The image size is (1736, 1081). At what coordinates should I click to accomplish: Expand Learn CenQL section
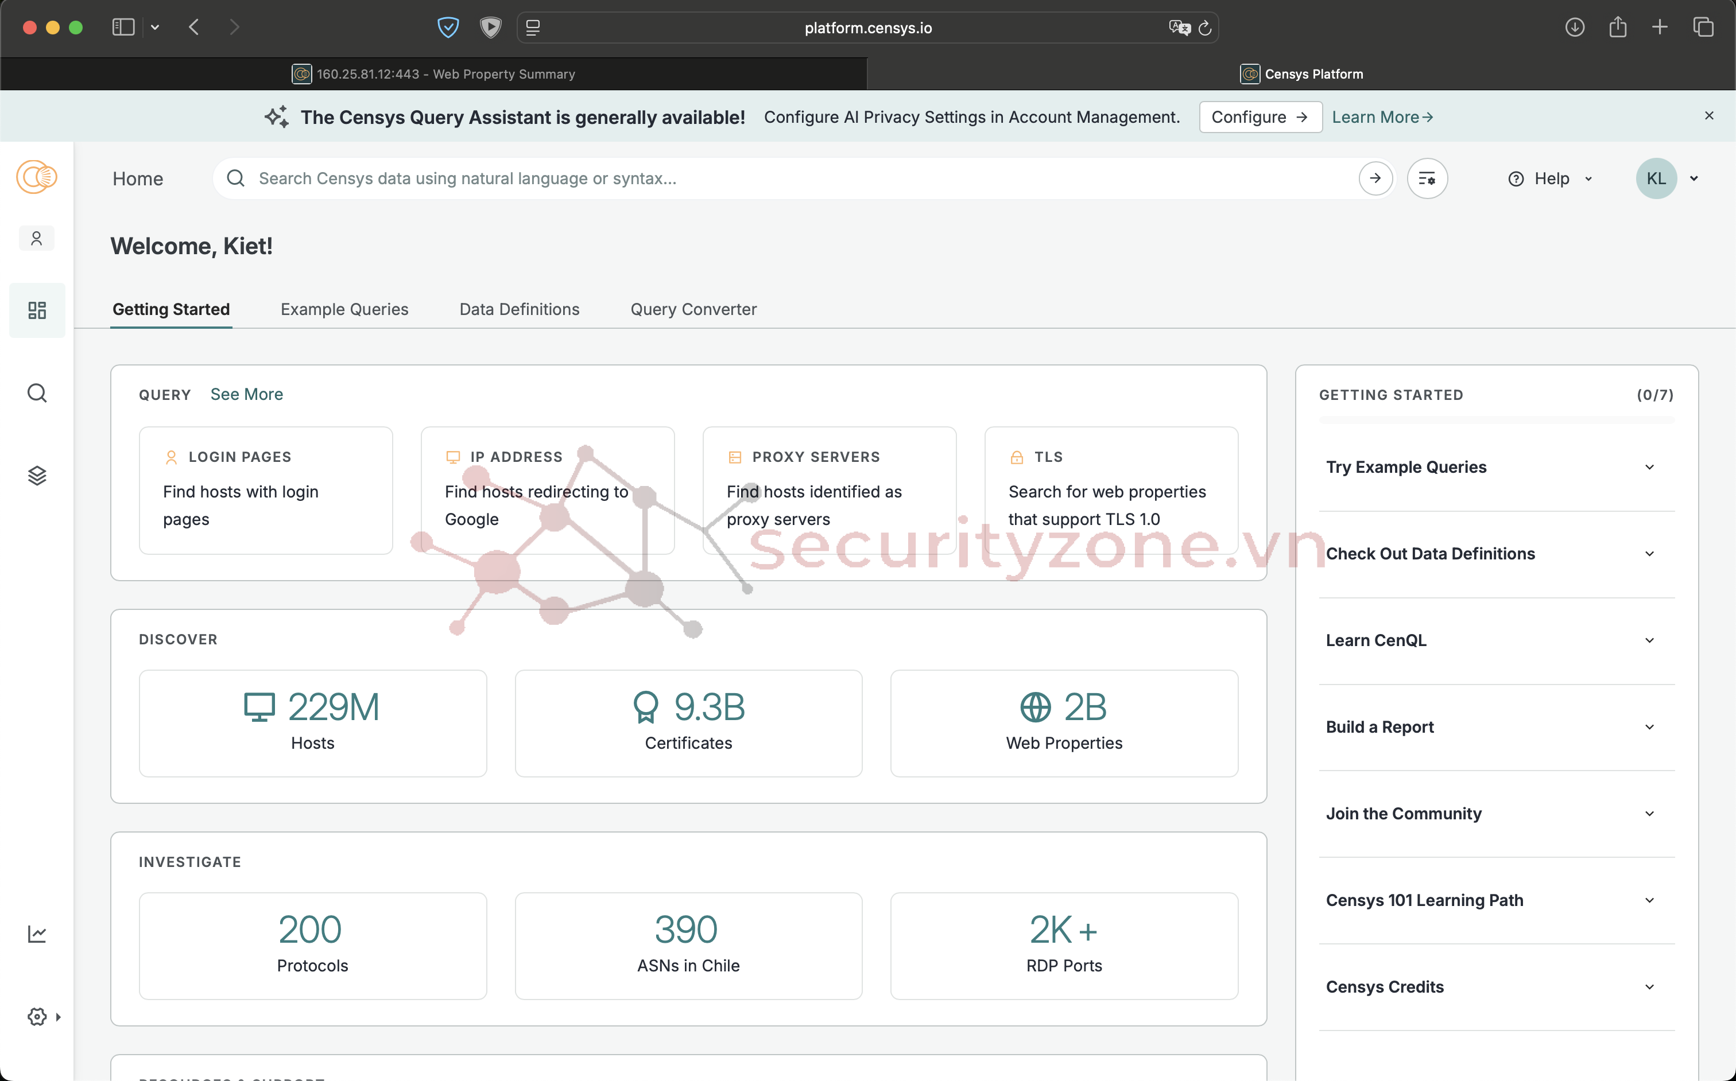click(1497, 640)
